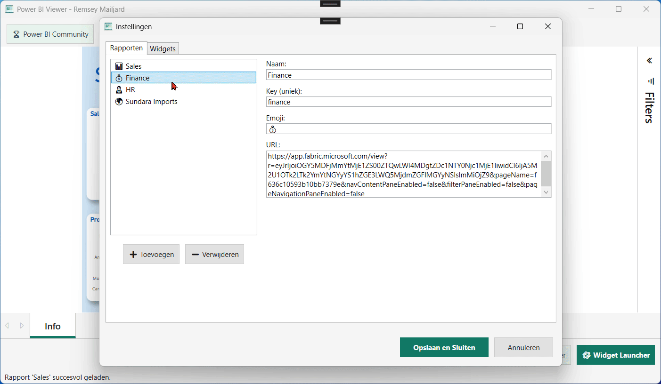Screen dimensions: 661x384
Task: Click the Instellingen window title icon
Action: click(x=108, y=27)
